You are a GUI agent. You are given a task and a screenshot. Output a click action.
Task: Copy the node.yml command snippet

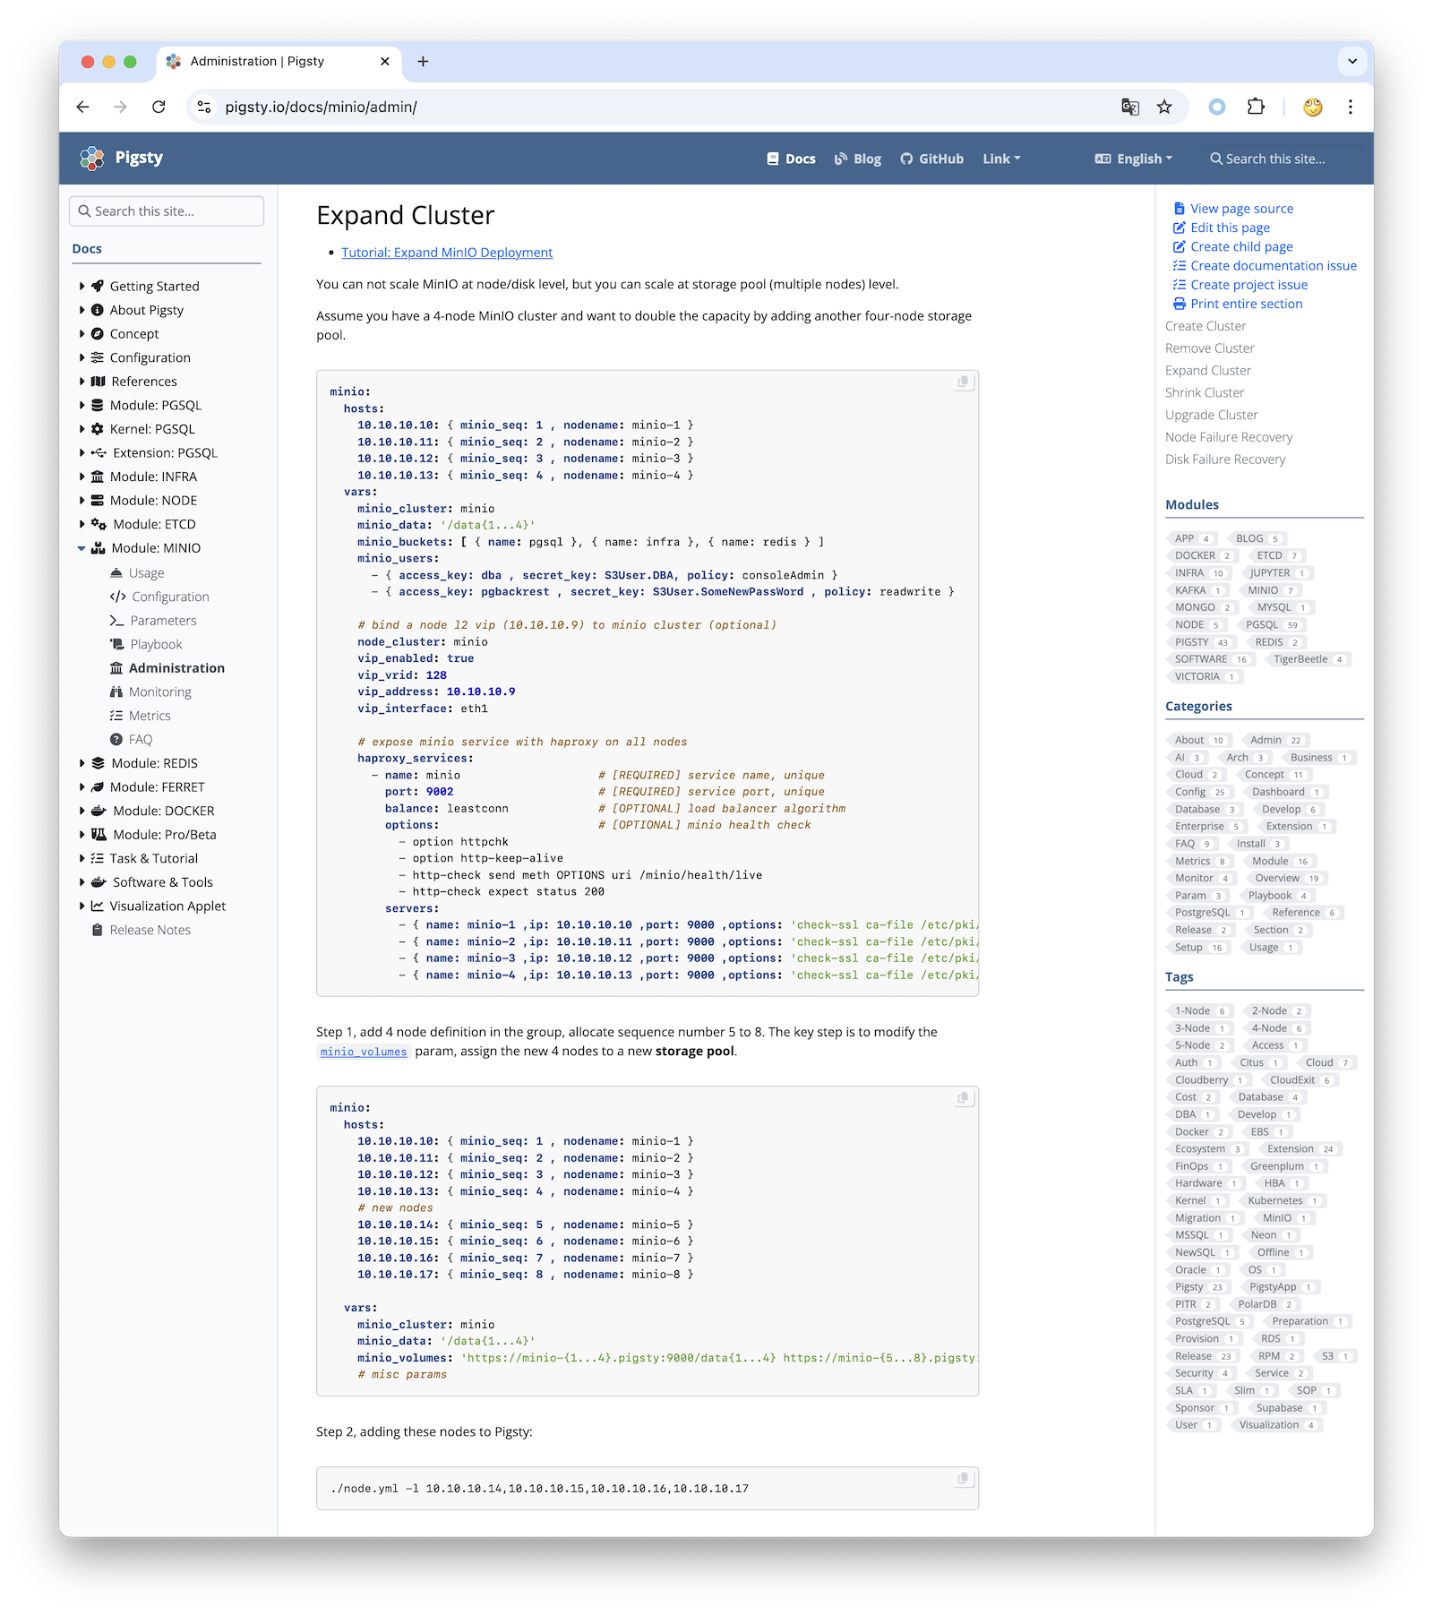pos(963,1479)
